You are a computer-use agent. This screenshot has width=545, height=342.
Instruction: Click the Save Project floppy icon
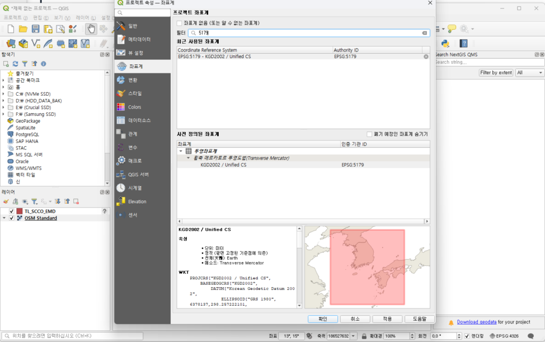pos(36,29)
